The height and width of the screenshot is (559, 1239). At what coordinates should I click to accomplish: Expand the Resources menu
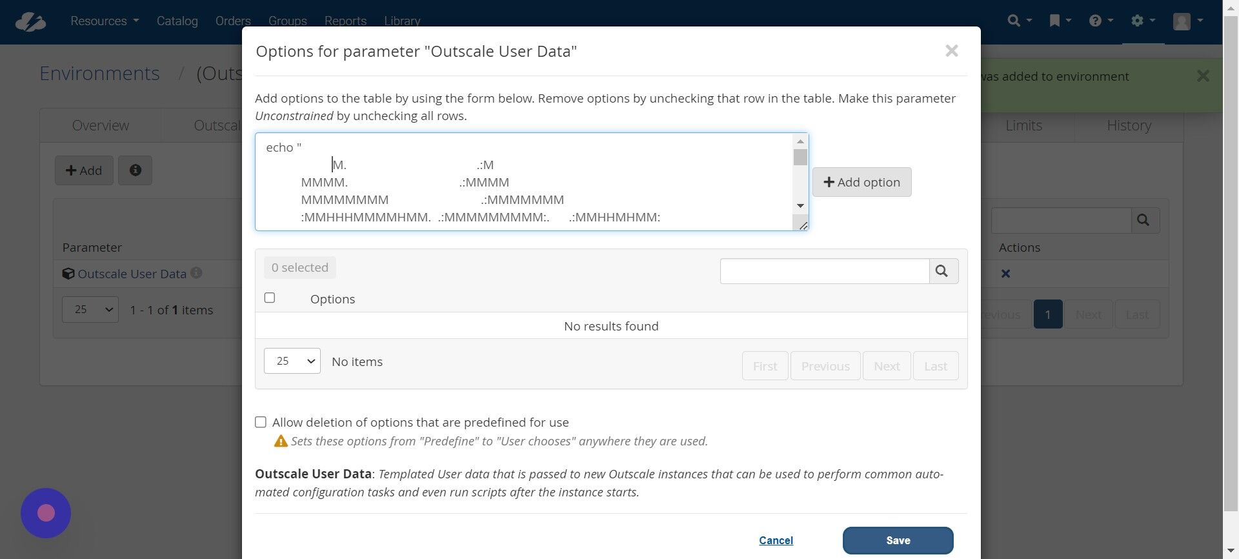(x=105, y=21)
